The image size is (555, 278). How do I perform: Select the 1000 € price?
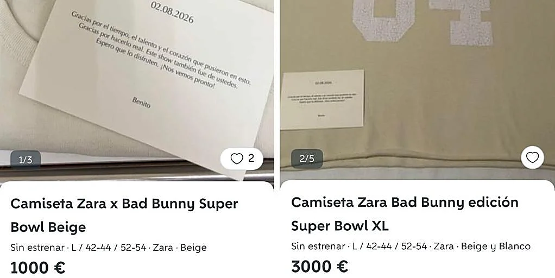[x=38, y=268]
